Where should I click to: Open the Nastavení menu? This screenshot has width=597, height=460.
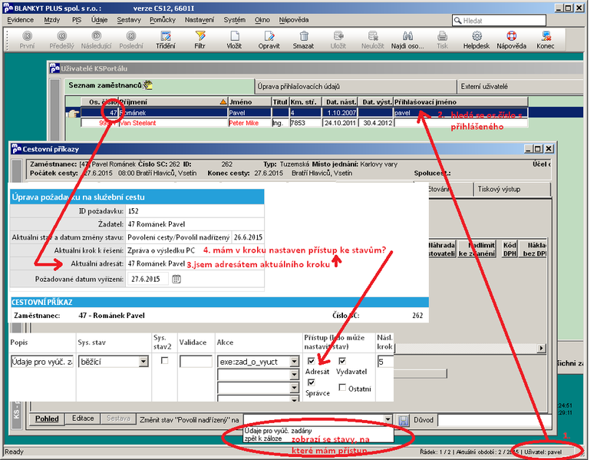point(200,20)
